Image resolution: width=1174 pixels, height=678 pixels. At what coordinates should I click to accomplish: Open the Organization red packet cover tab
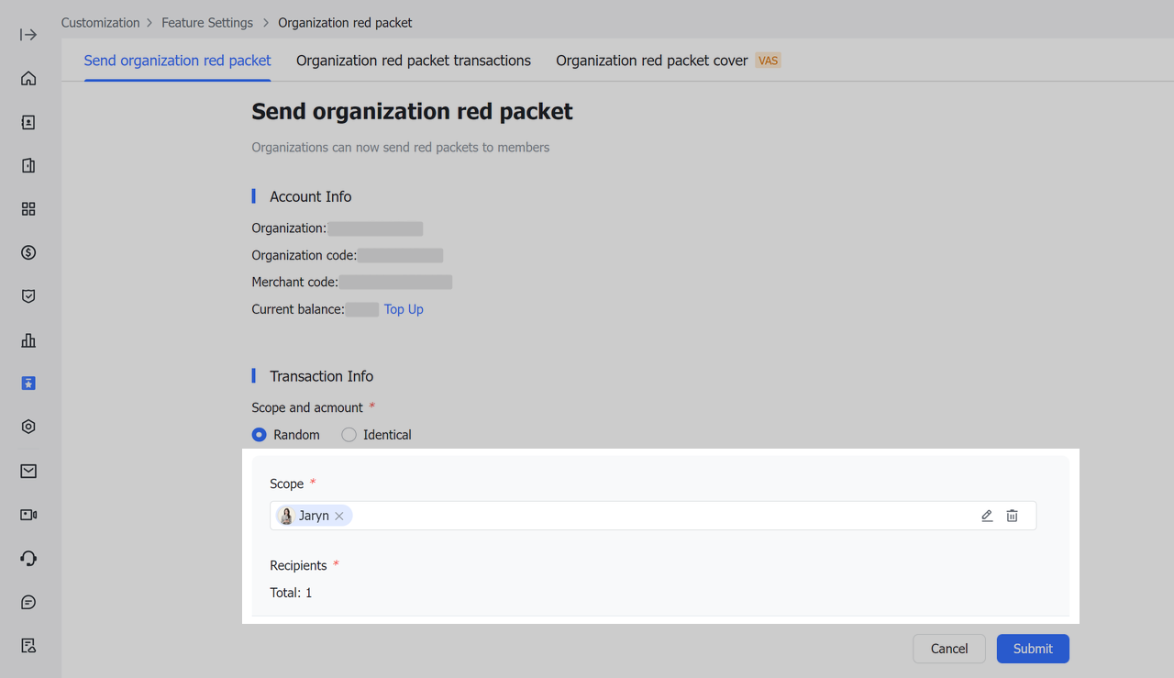pyautogui.click(x=653, y=60)
